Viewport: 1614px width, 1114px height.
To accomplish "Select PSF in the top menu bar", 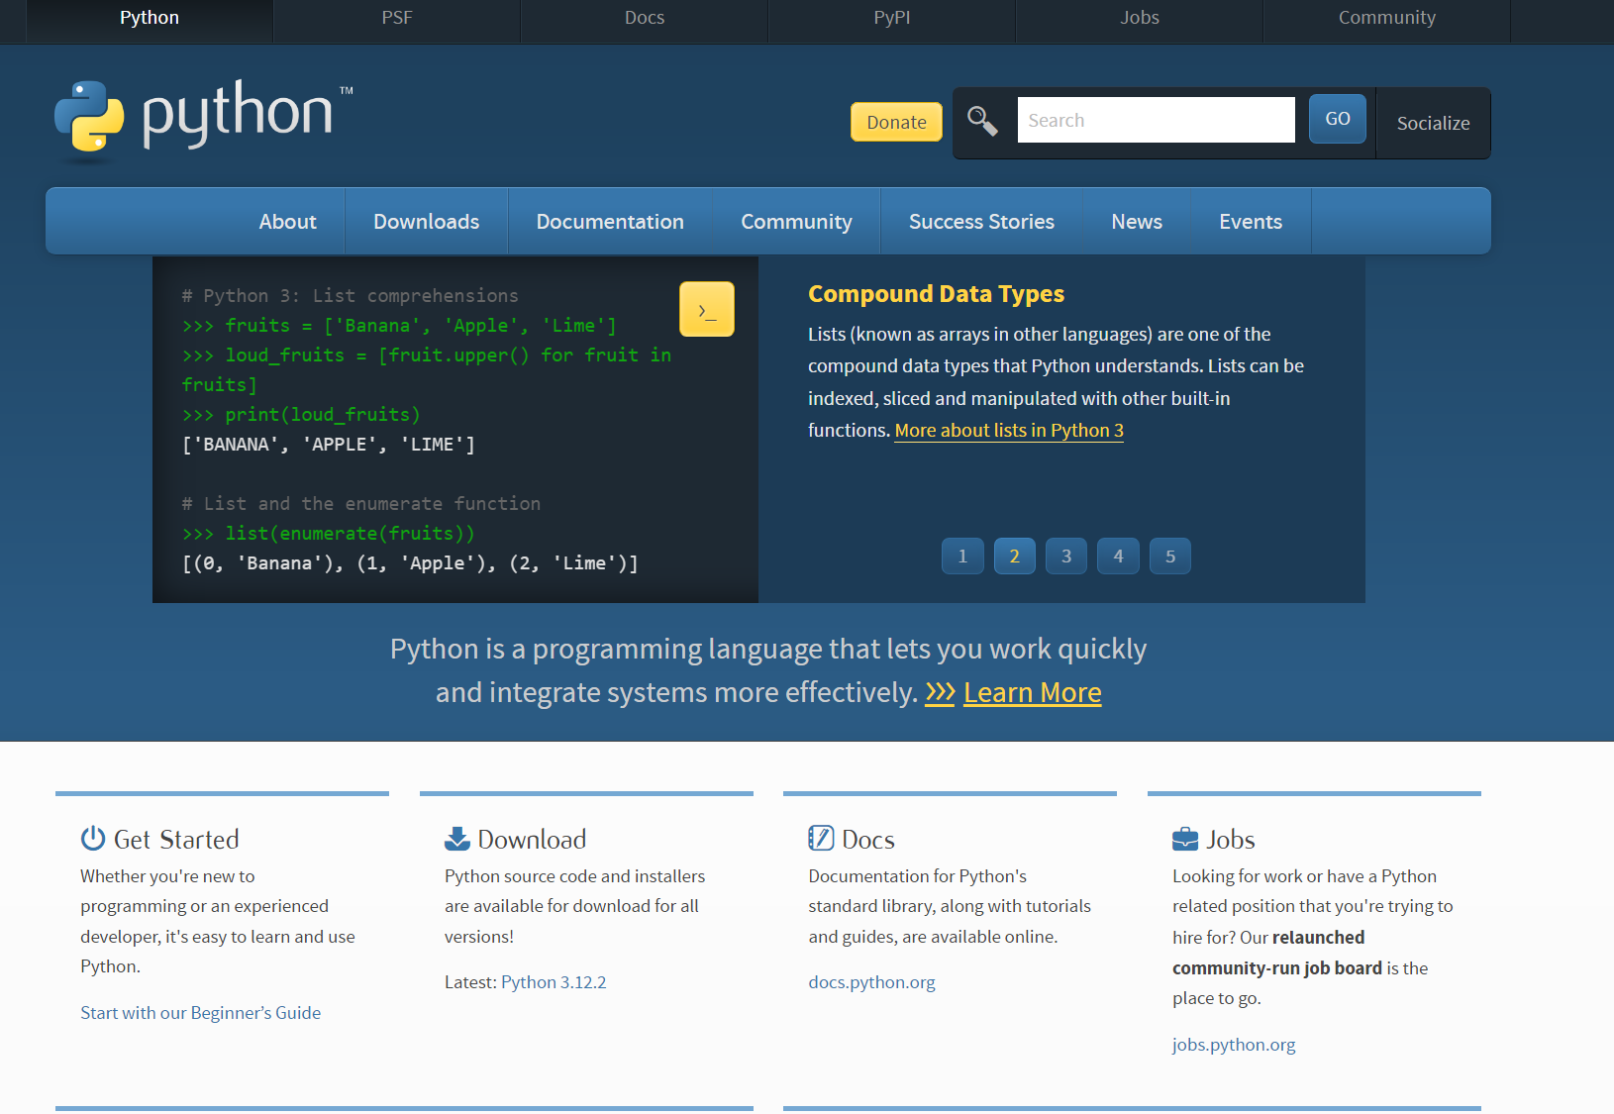I will (396, 17).
